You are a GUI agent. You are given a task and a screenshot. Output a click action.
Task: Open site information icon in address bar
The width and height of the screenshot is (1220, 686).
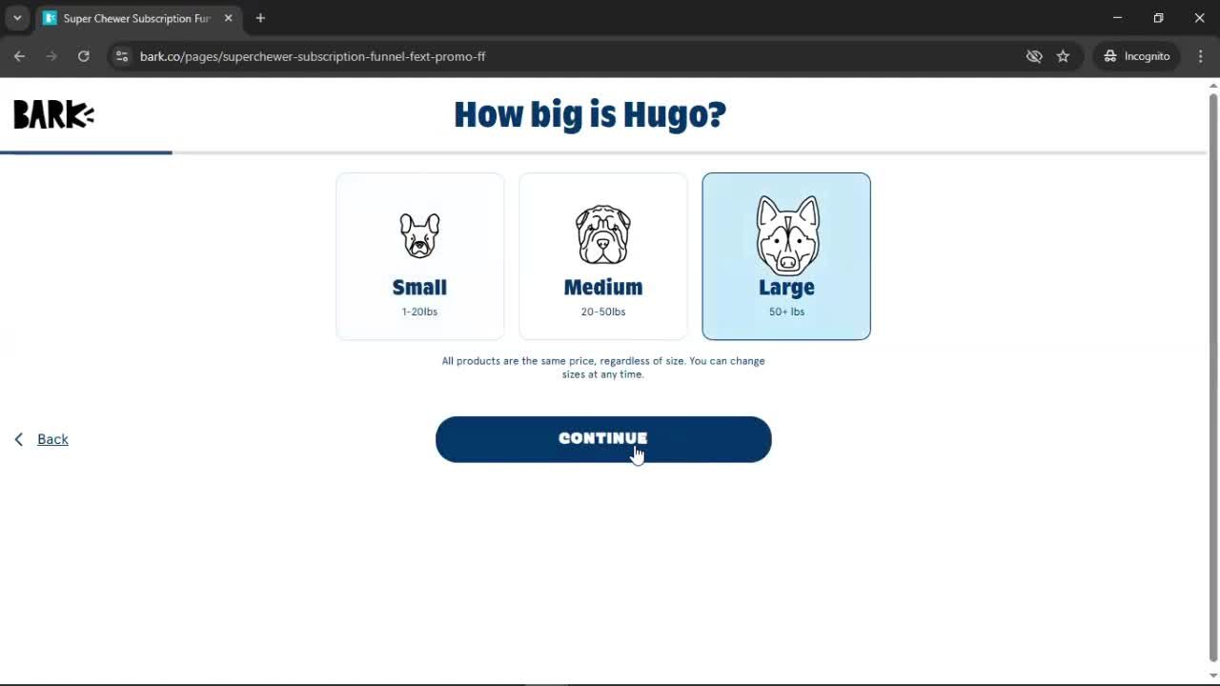121,56
